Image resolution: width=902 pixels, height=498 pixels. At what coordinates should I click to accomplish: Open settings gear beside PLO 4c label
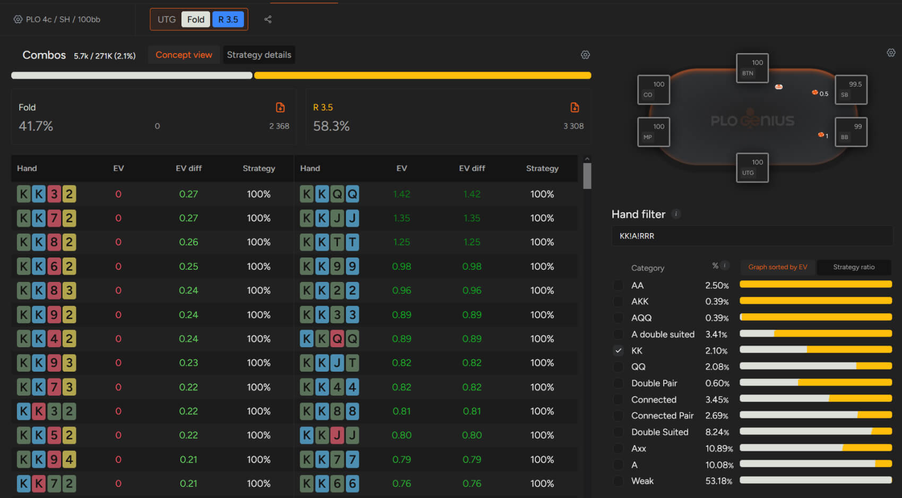[x=18, y=20]
